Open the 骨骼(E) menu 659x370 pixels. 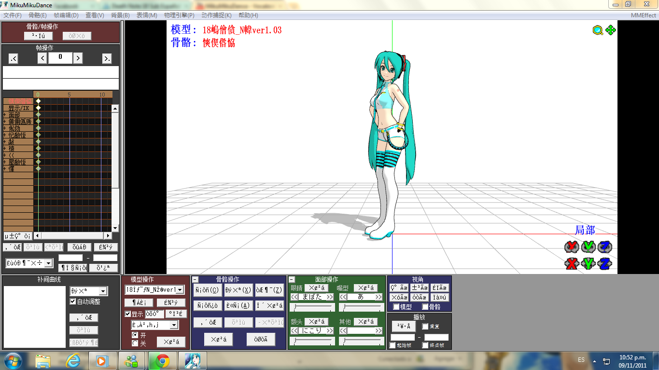38,15
